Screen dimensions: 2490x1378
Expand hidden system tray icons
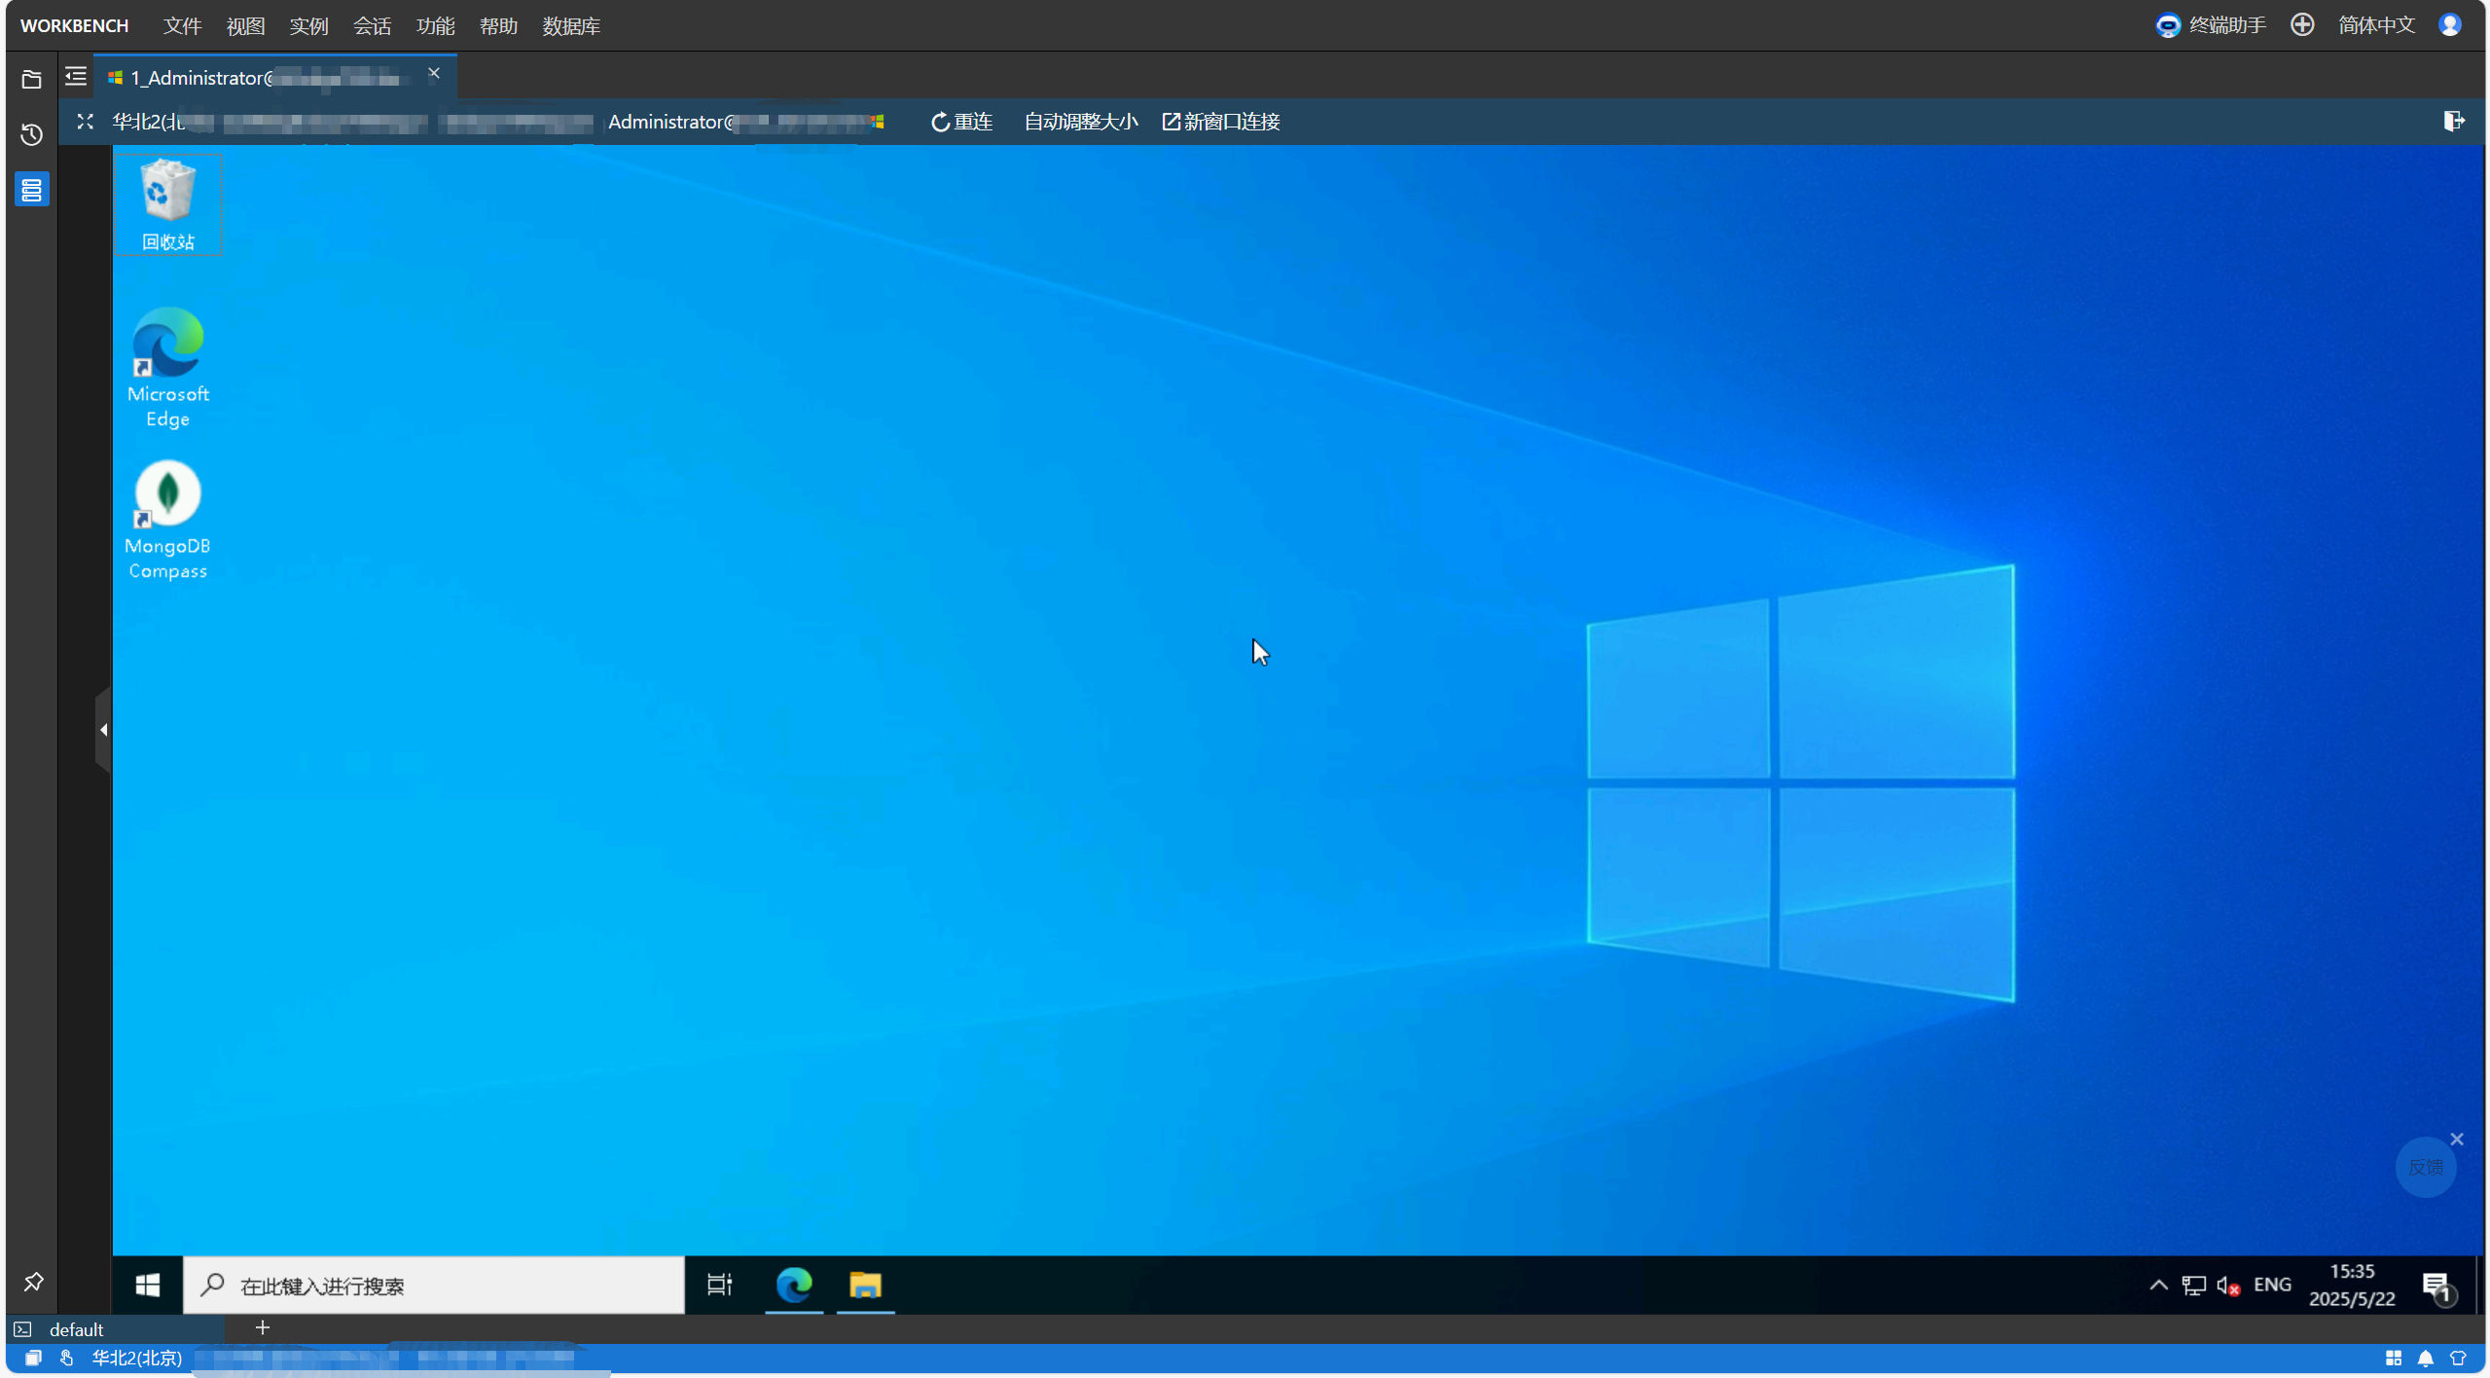tap(2157, 1285)
